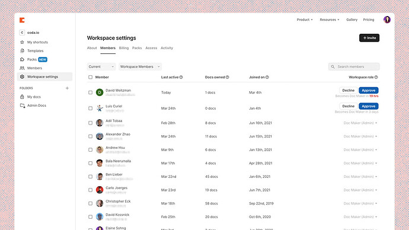Open the Packs sidebar icon
Screen dimensions: 409x230
coord(22,59)
